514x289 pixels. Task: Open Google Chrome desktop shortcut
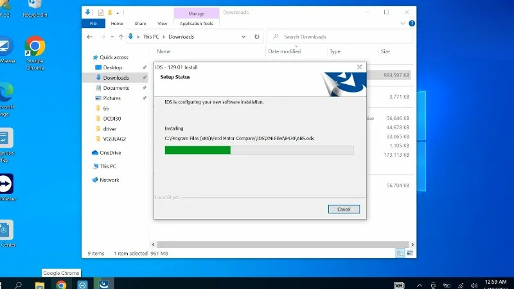tap(35, 53)
